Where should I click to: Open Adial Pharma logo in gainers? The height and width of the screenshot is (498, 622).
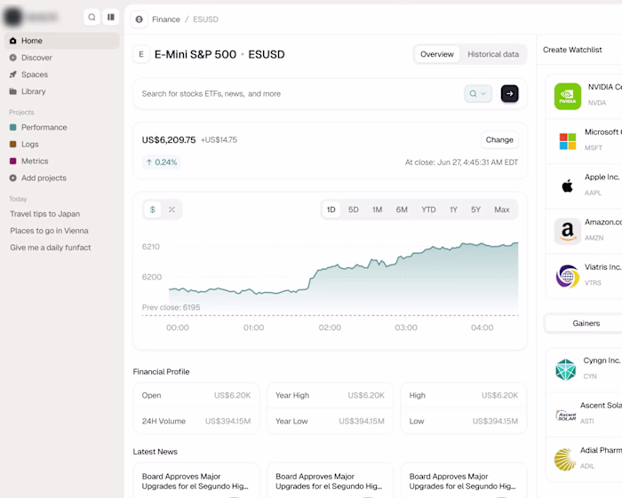coord(565,460)
